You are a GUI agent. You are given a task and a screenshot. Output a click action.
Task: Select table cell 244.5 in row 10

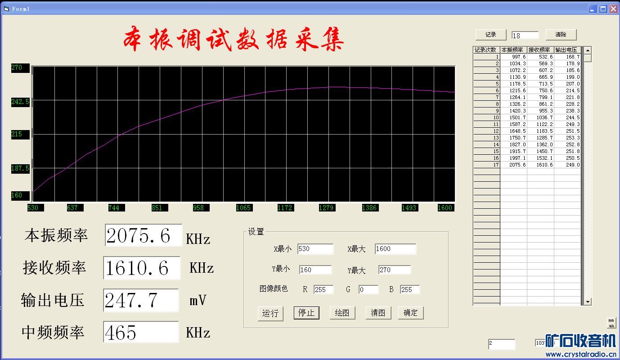567,118
